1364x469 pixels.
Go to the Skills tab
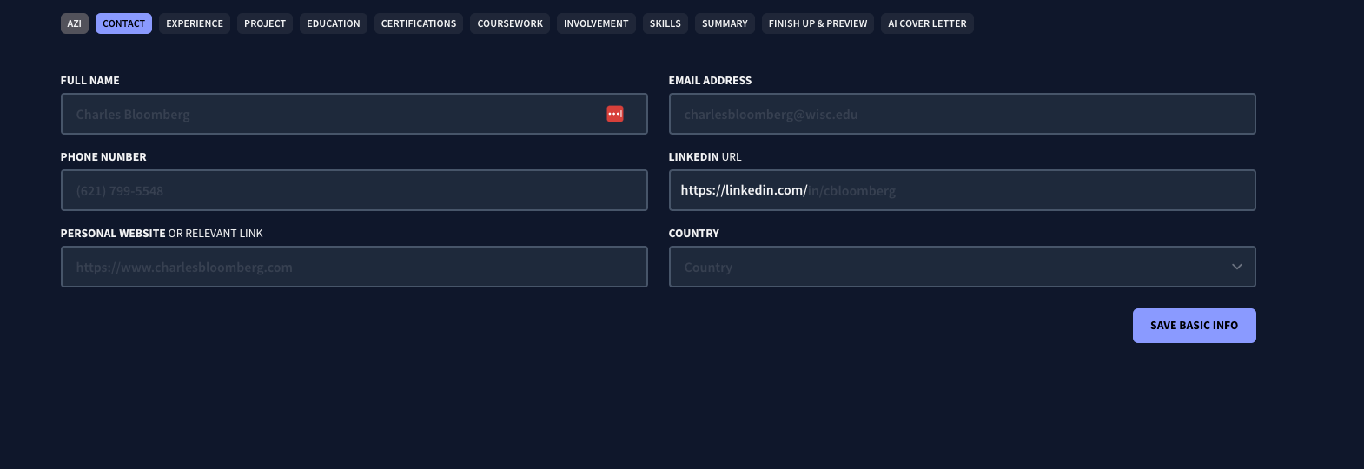coord(665,23)
